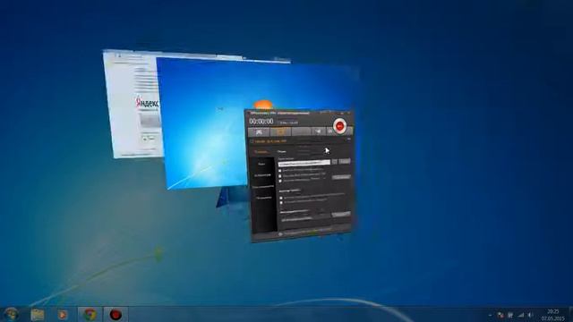Toggle first checkbox in the second options group
Viewport: 573px width, 322px height.
click(x=281, y=198)
